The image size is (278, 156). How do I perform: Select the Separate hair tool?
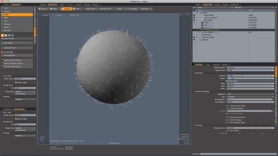[x=17, y=24]
